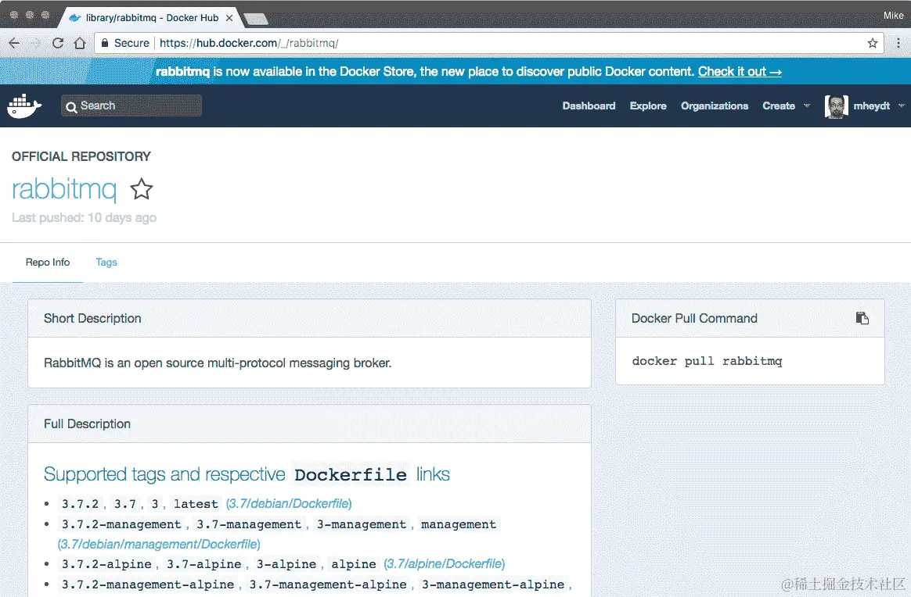The width and height of the screenshot is (911, 597).
Task: Expand the mheydt account dropdown arrow
Action: coord(901,105)
